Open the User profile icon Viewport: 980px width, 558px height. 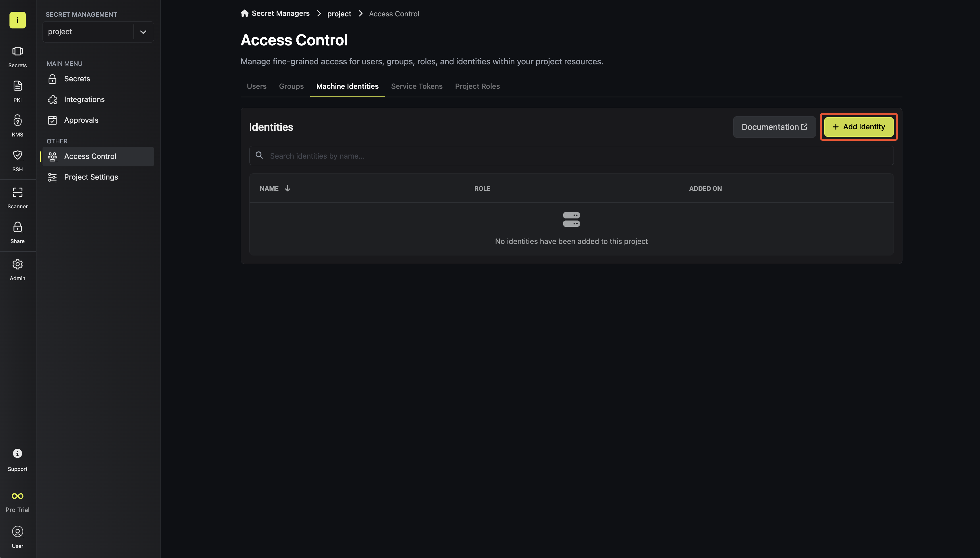(17, 532)
